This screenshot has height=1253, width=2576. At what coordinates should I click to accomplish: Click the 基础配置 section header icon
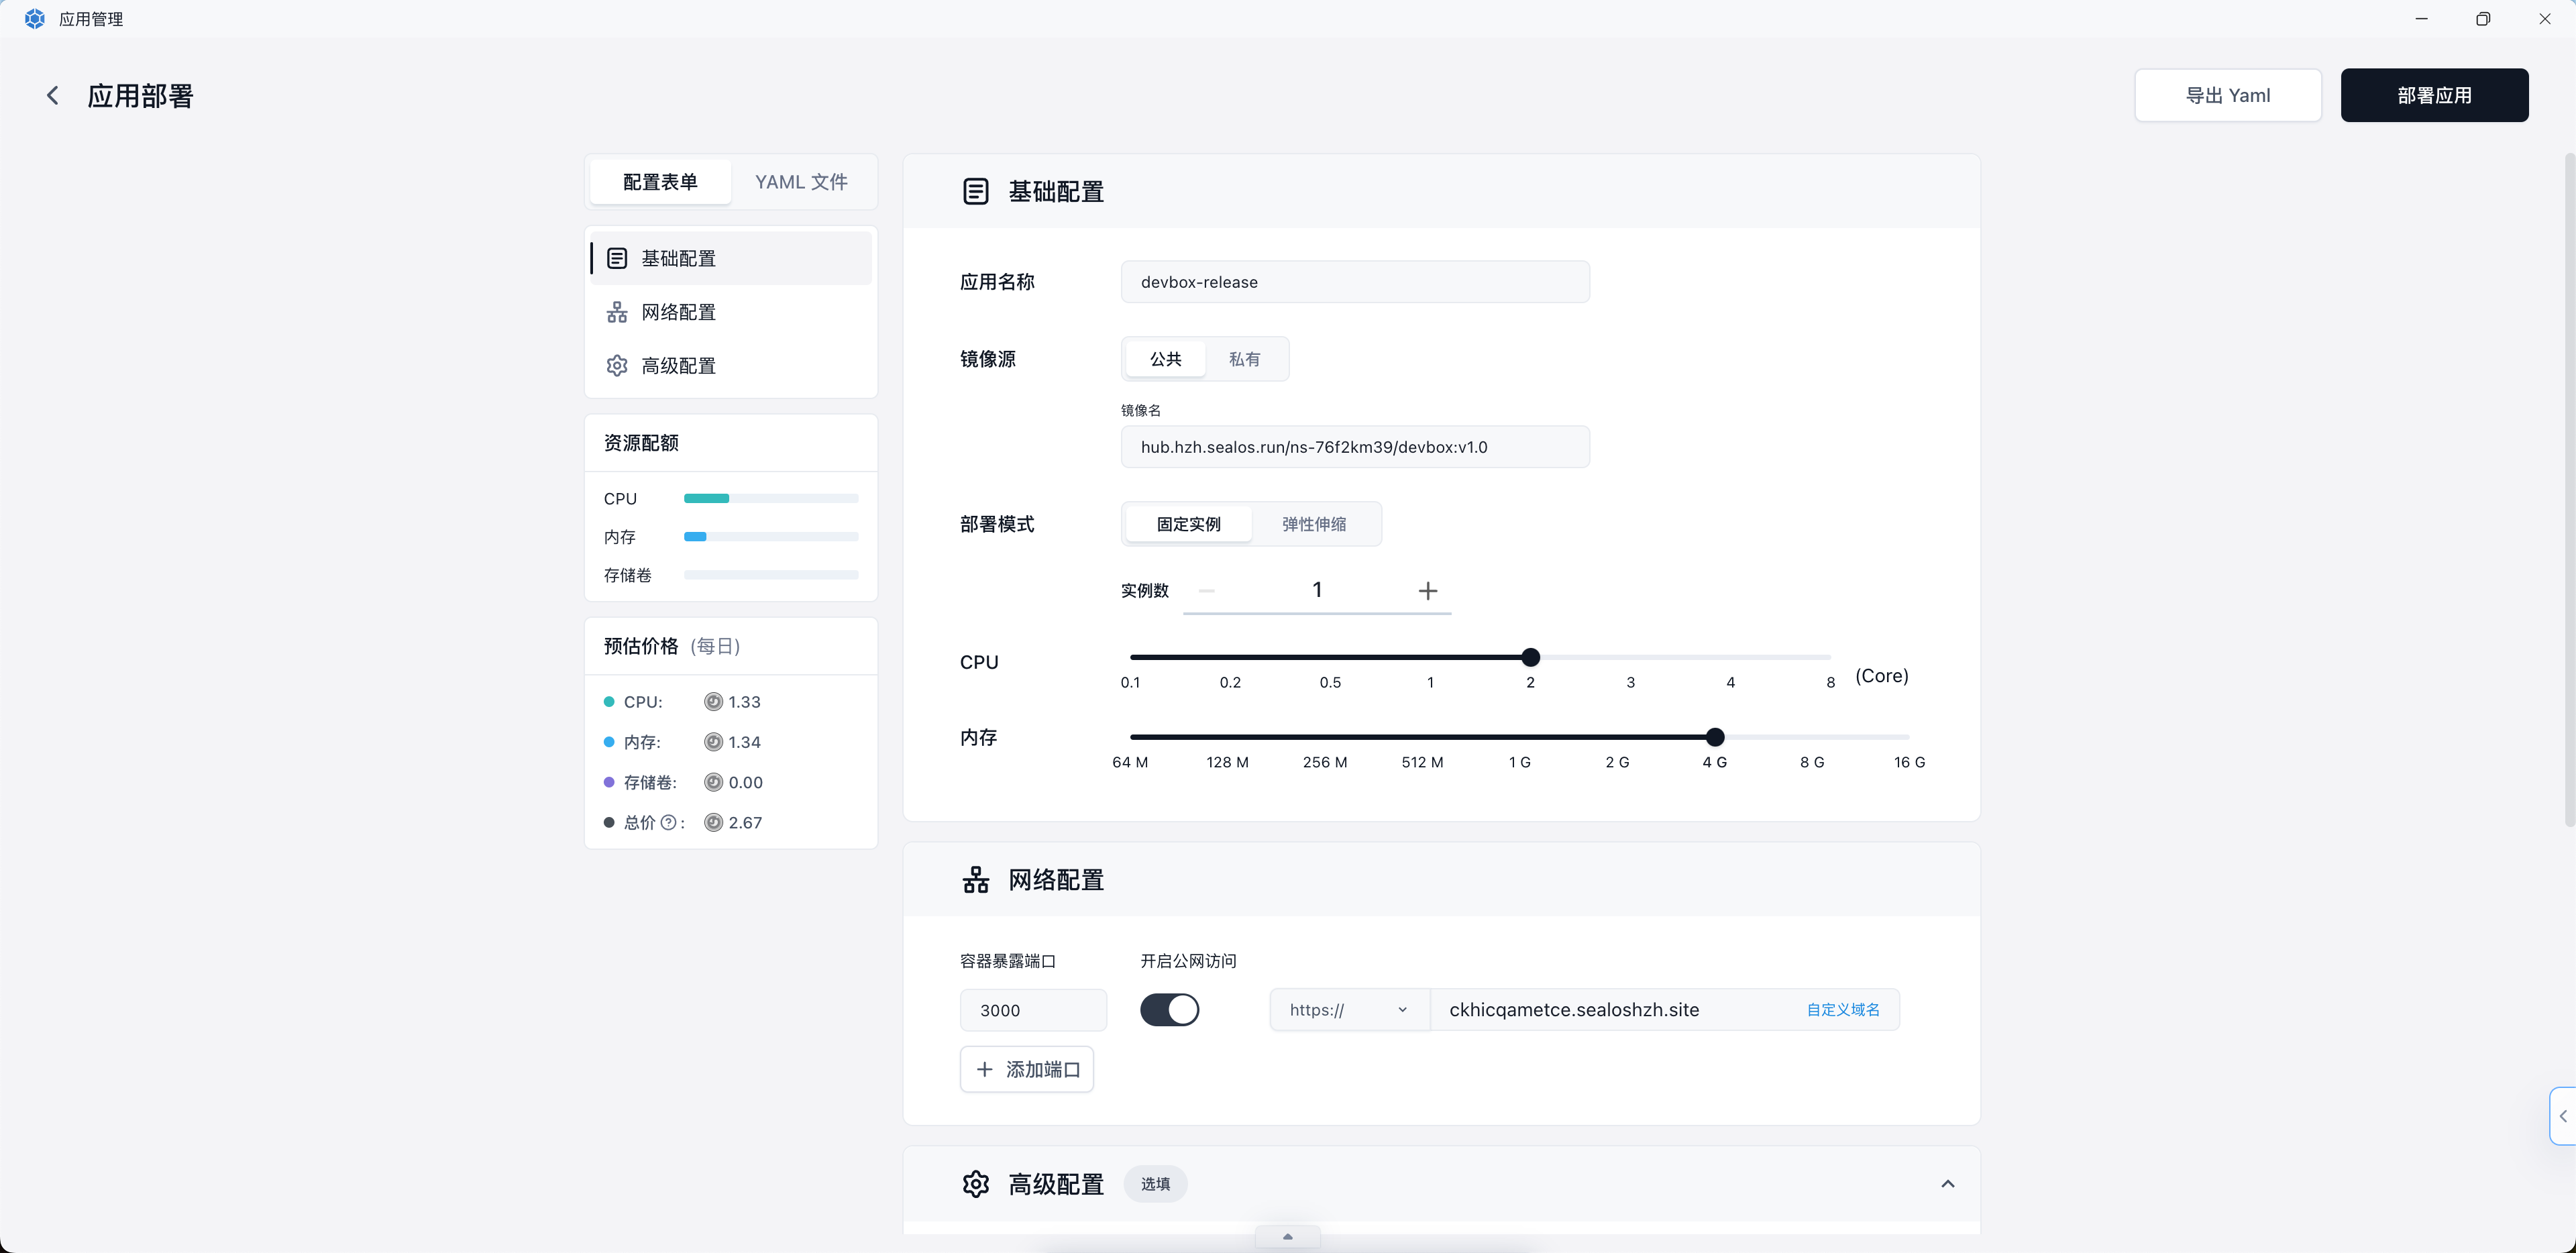coord(975,191)
